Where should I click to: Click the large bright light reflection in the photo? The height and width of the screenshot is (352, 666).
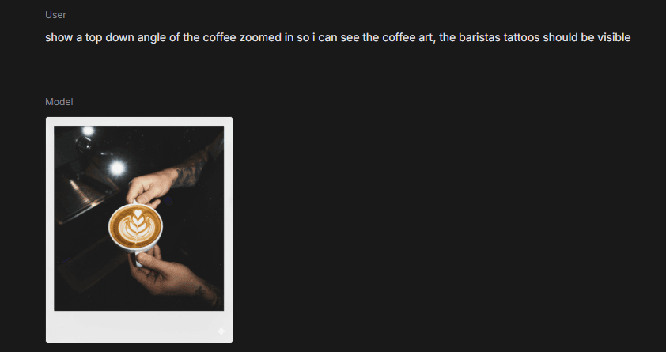click(x=117, y=168)
